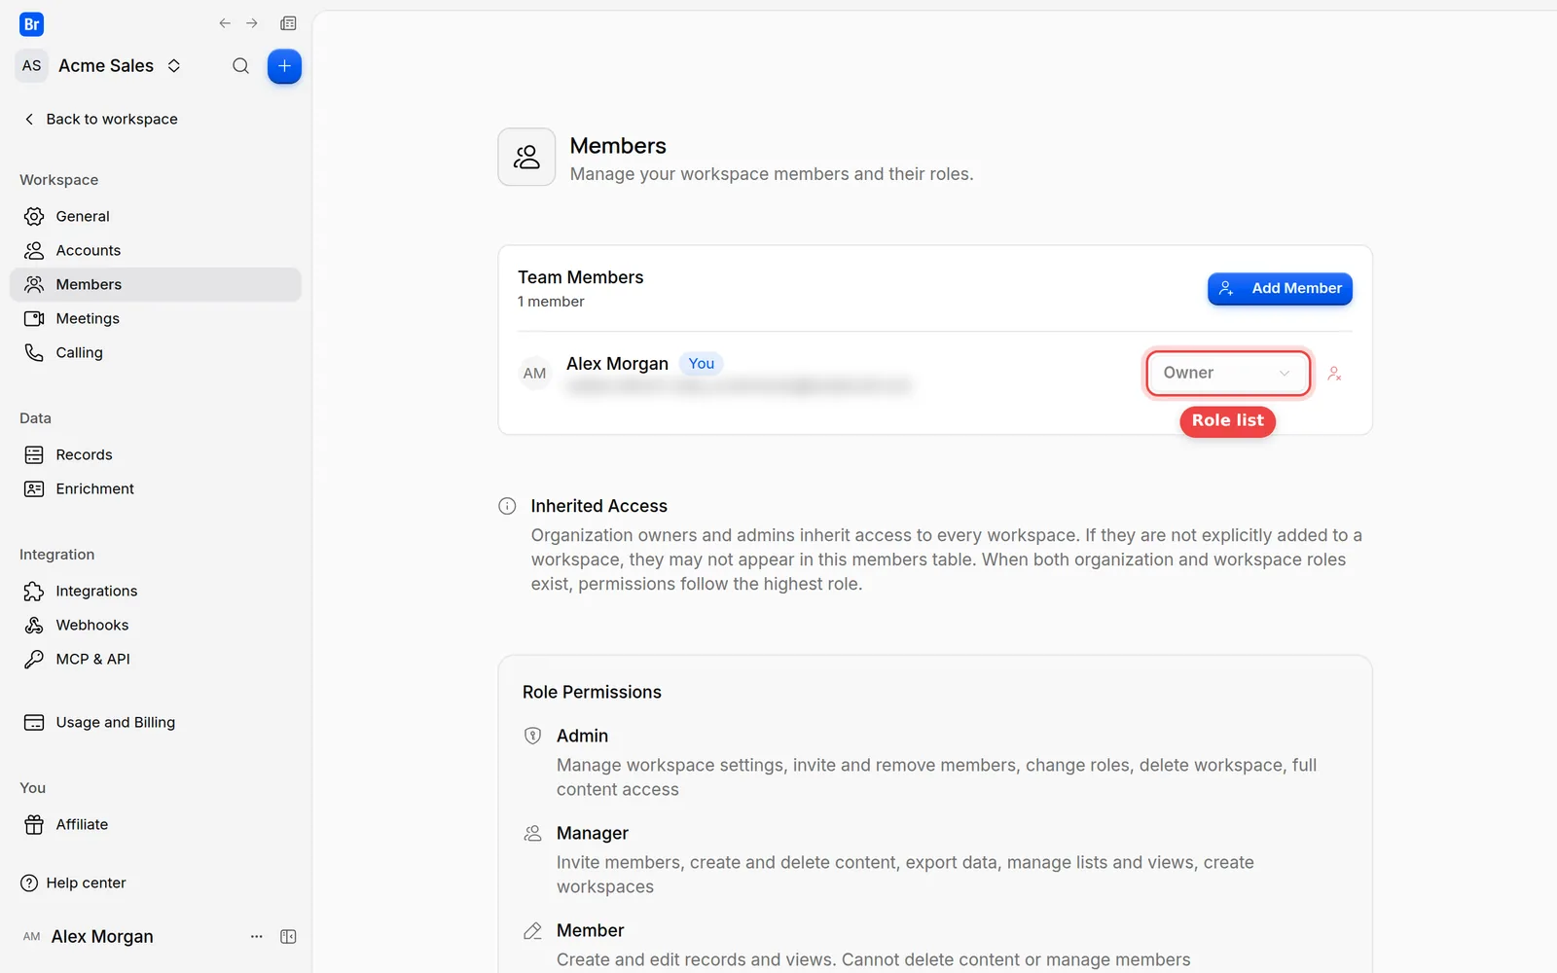Open Records data settings
The image size is (1557, 973).
[156, 454]
